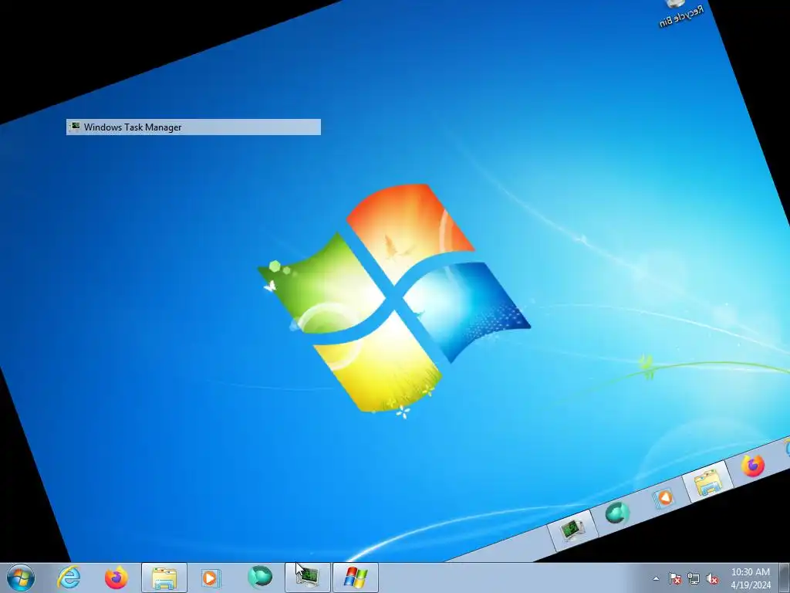The height and width of the screenshot is (593, 790).
Task: Switch to Task Manager in bottom taskbar
Action: coord(308,578)
